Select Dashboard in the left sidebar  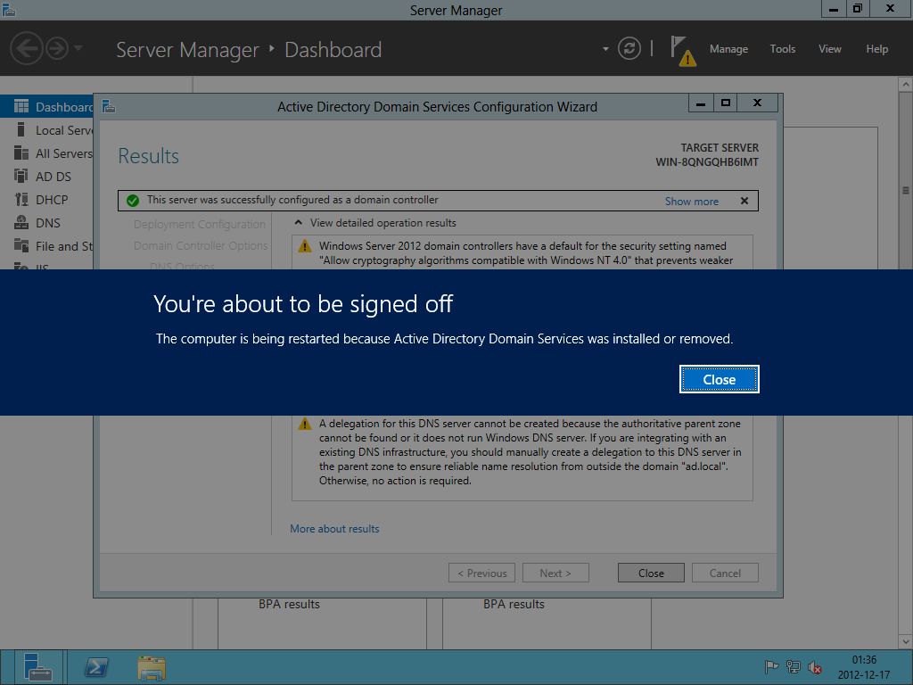coord(46,107)
